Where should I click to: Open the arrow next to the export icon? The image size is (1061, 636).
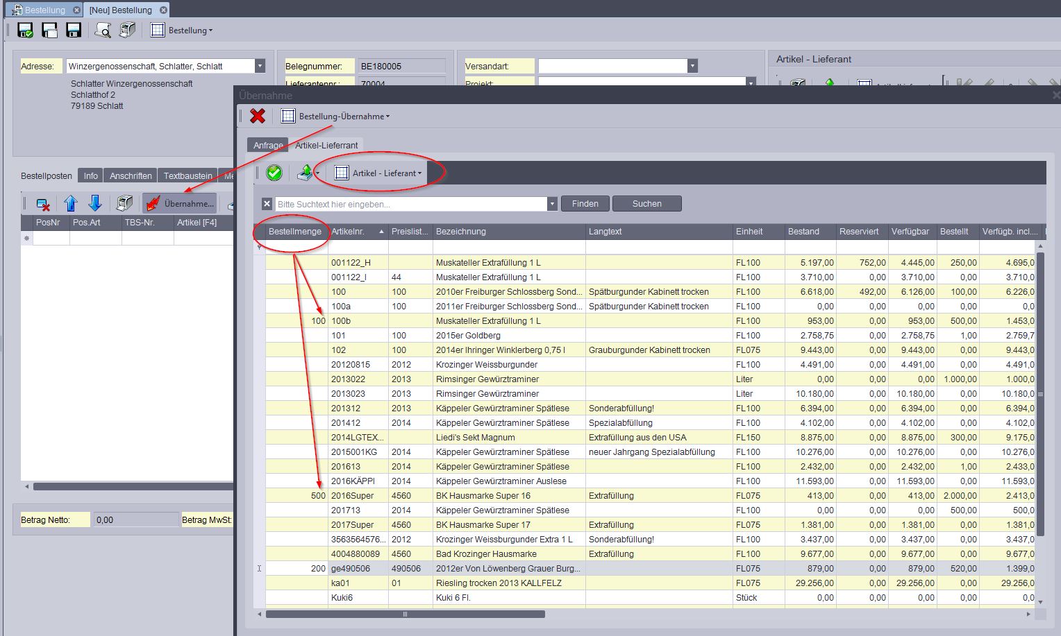click(317, 173)
